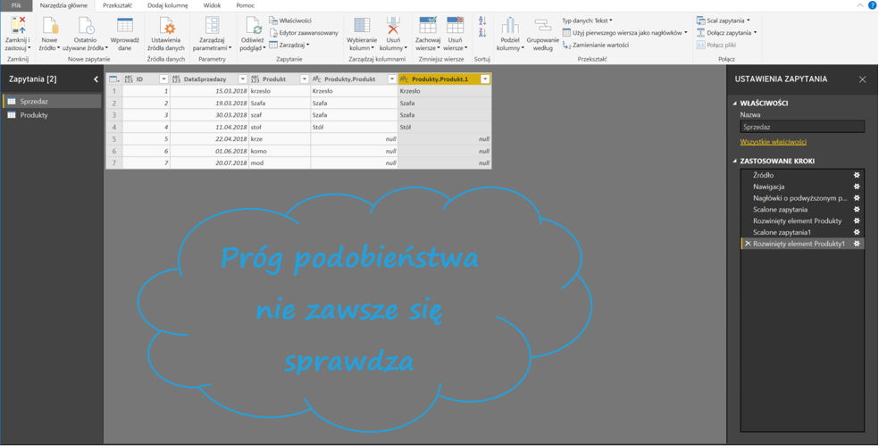Click the Zamknij i zastosuj icon
Viewport: 879px width, 448px height.
click(17, 27)
